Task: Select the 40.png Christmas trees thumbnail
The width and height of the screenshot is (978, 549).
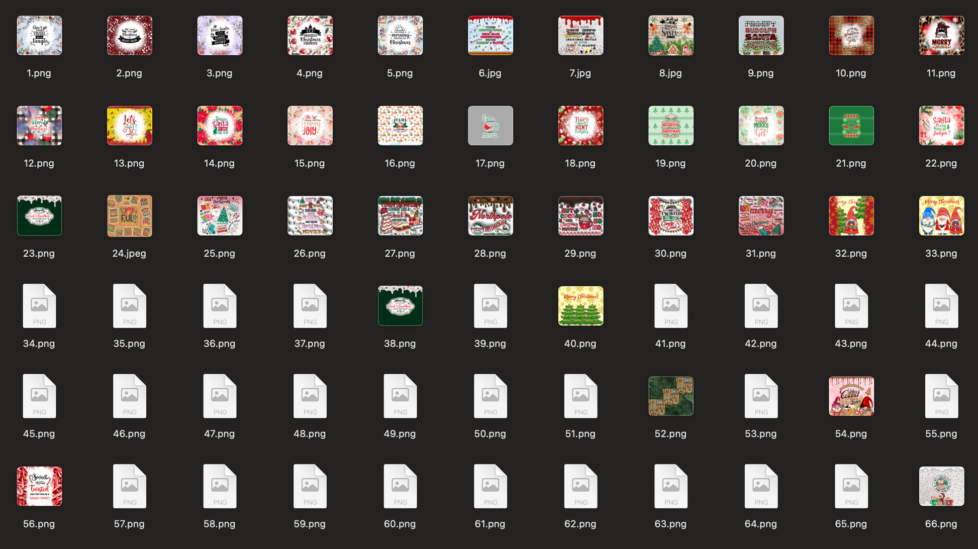Action: point(580,306)
